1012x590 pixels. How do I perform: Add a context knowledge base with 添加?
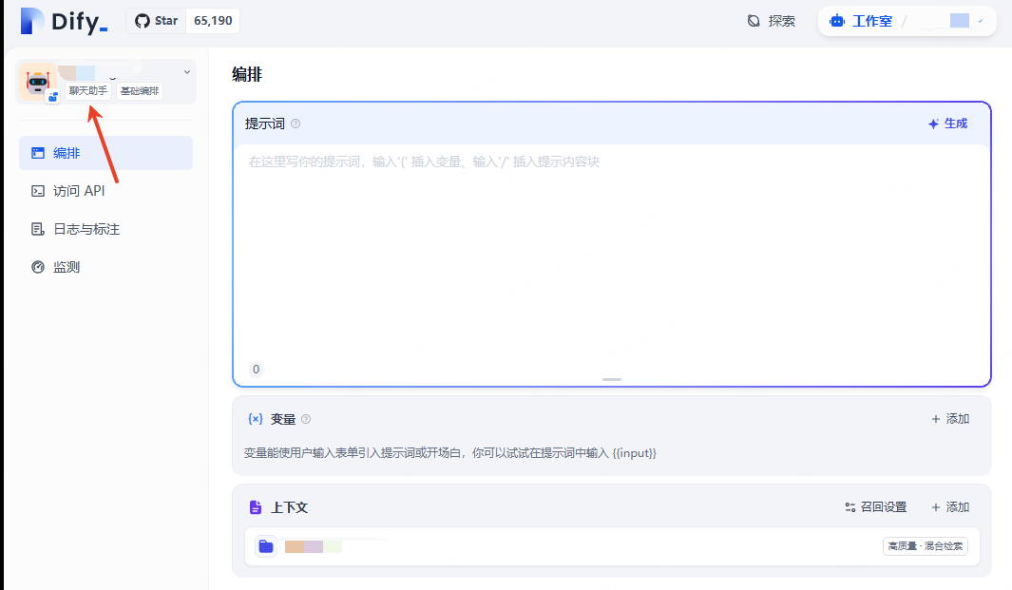[x=950, y=507]
